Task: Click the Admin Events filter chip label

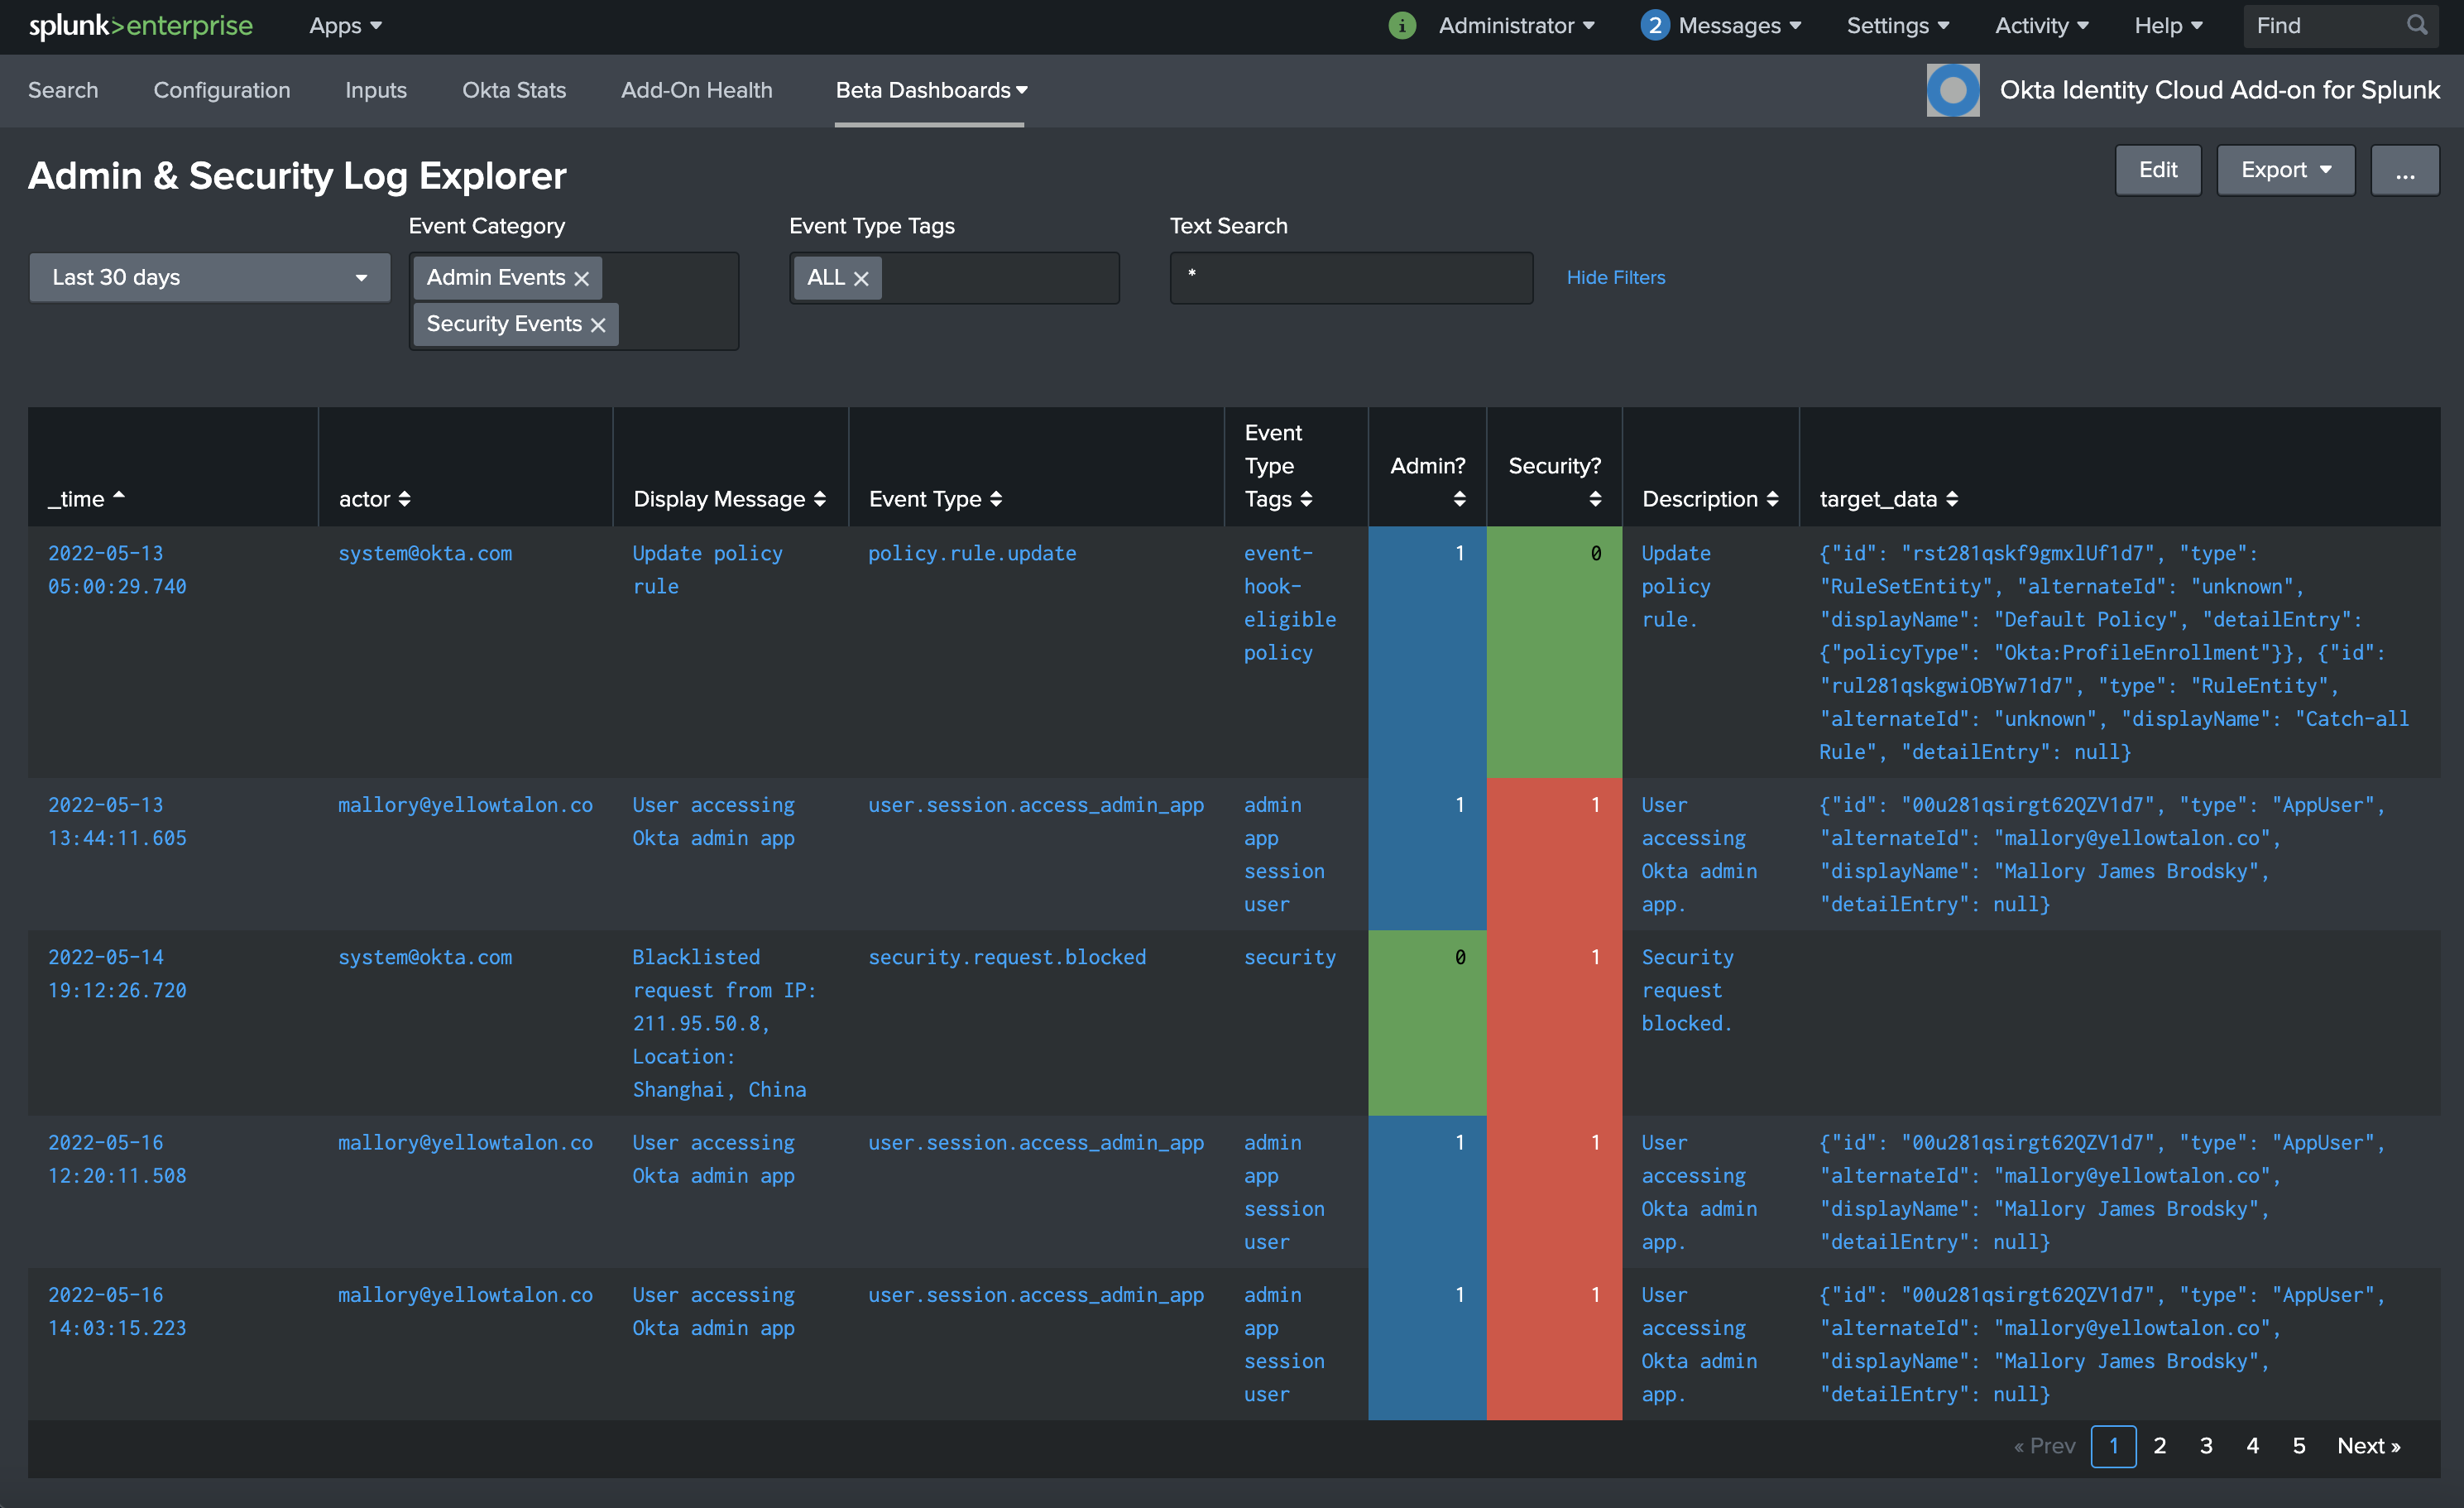Action: coord(496,277)
